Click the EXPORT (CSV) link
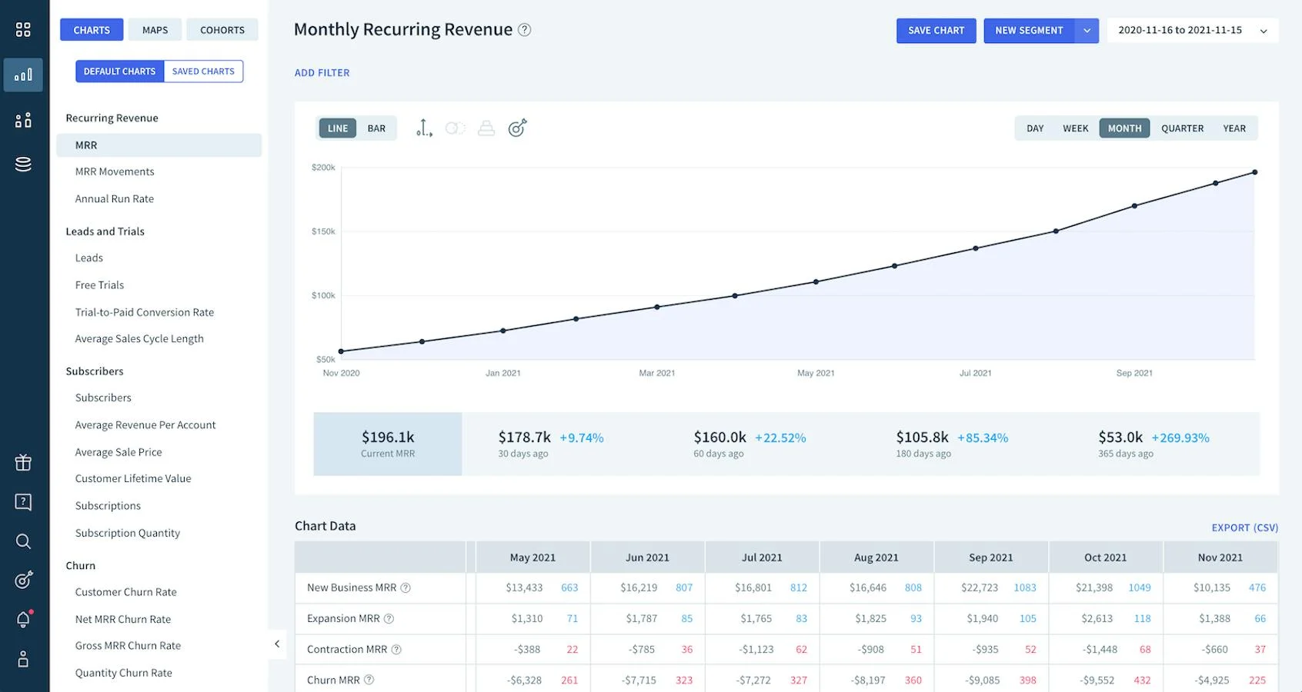The height and width of the screenshot is (692, 1302). click(1244, 527)
